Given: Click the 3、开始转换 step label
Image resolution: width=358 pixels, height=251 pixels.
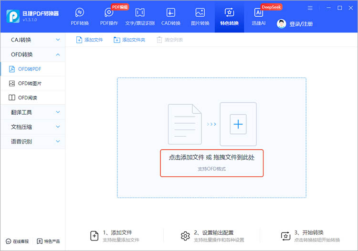Looking at the screenshot, I should pyautogui.click(x=309, y=232).
